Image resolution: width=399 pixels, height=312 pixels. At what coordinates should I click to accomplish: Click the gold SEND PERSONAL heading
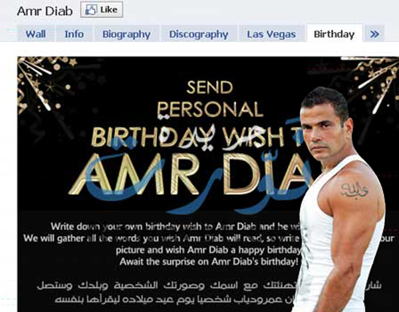pos(210,99)
